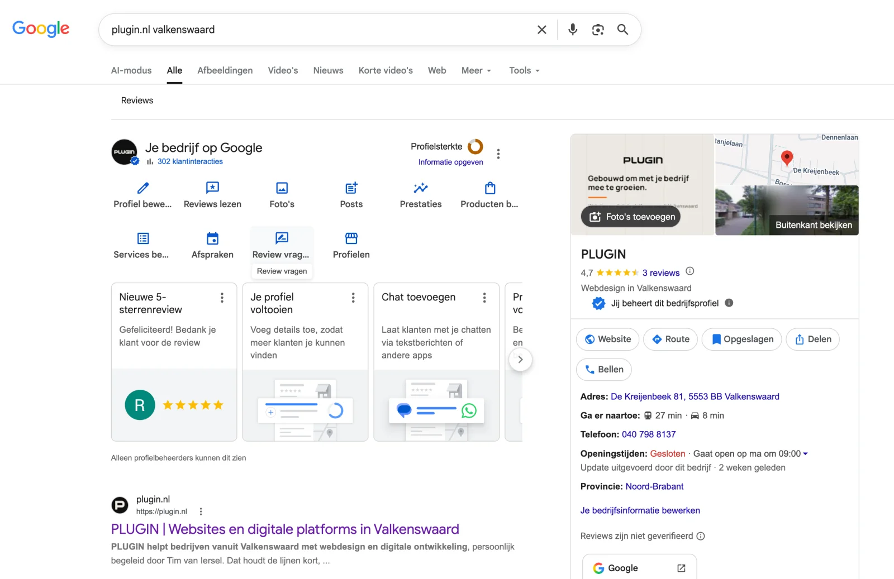Click Foto's toevoegen button
894x579 pixels.
pos(631,217)
